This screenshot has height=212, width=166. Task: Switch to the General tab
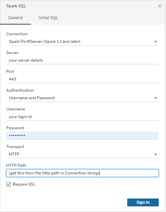(x=15, y=18)
